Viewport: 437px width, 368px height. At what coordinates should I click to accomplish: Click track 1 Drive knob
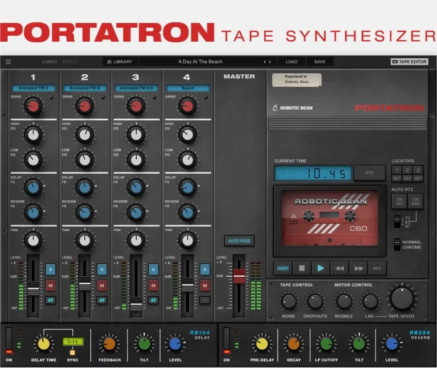point(33,106)
